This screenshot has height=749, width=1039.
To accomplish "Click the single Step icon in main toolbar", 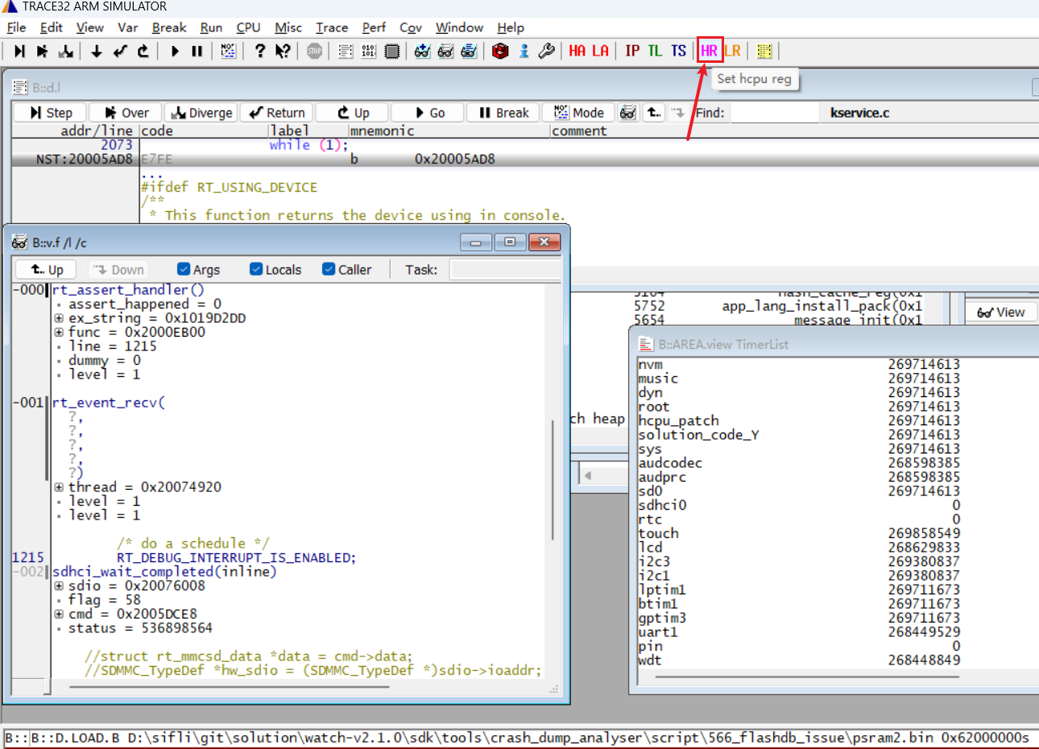I will click(x=19, y=51).
